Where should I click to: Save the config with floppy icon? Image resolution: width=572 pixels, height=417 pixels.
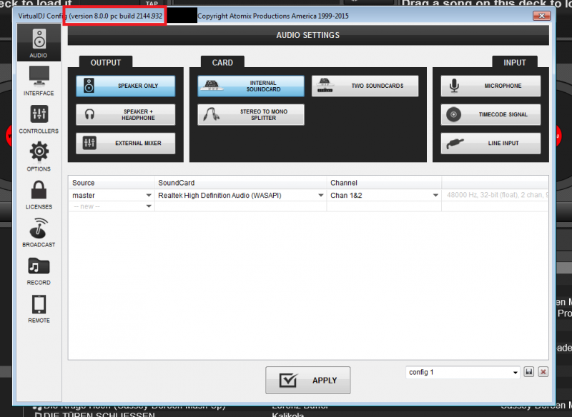click(x=528, y=372)
